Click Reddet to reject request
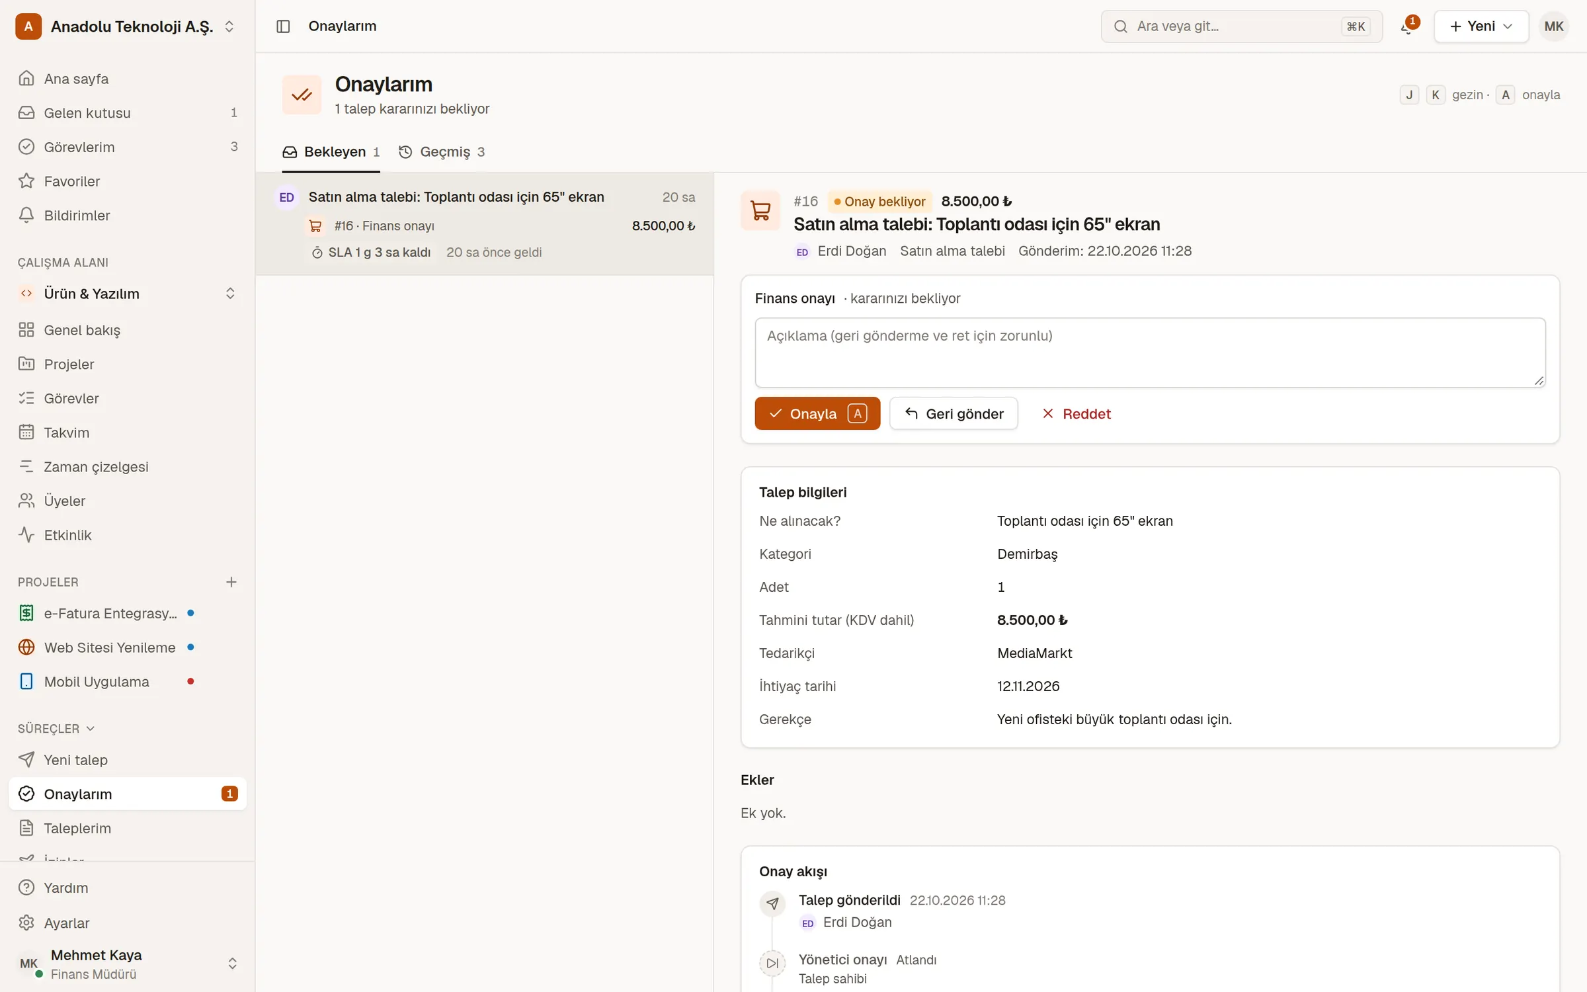Screen dimensions: 1587x992 point(1076,413)
